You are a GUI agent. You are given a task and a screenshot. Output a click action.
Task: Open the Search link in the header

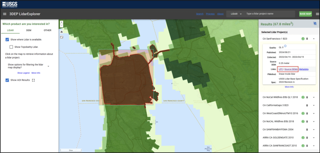click(200, 14)
